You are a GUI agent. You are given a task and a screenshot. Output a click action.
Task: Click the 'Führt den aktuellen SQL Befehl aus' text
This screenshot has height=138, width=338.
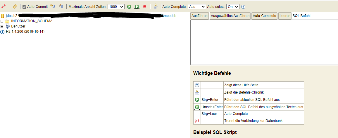pos(252,100)
